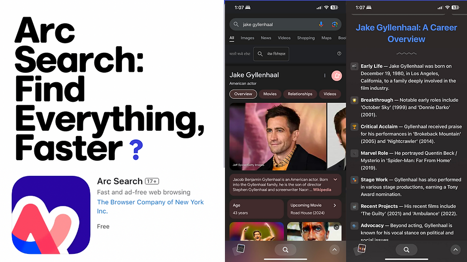The width and height of the screenshot is (467, 262).
Task: Tap search button in left phone toolbar
Action: [285, 250]
